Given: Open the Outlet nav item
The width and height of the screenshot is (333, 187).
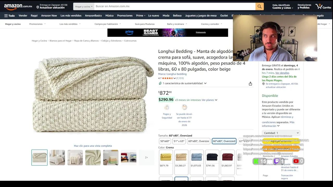Looking at the screenshot, I should (224, 16).
